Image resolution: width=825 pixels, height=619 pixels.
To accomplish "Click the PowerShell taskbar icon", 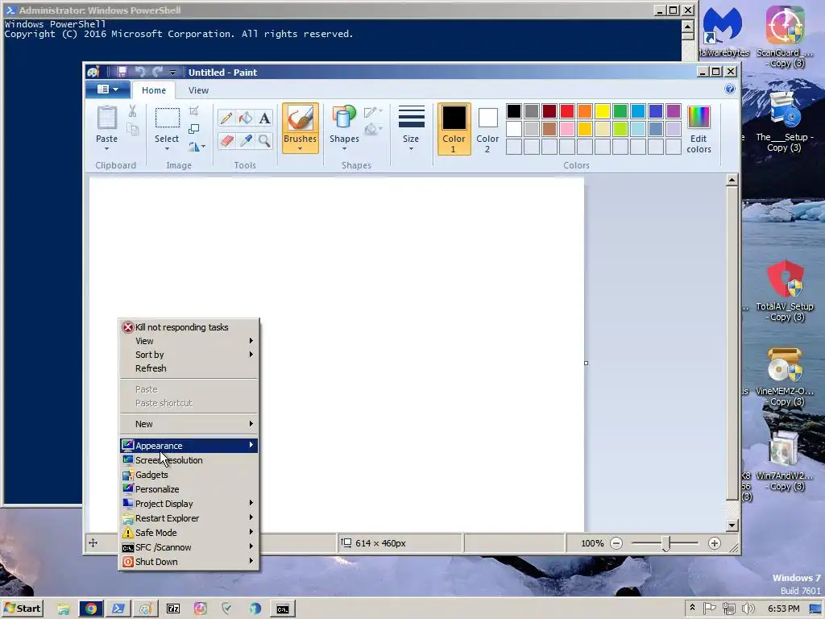I will point(118,609).
